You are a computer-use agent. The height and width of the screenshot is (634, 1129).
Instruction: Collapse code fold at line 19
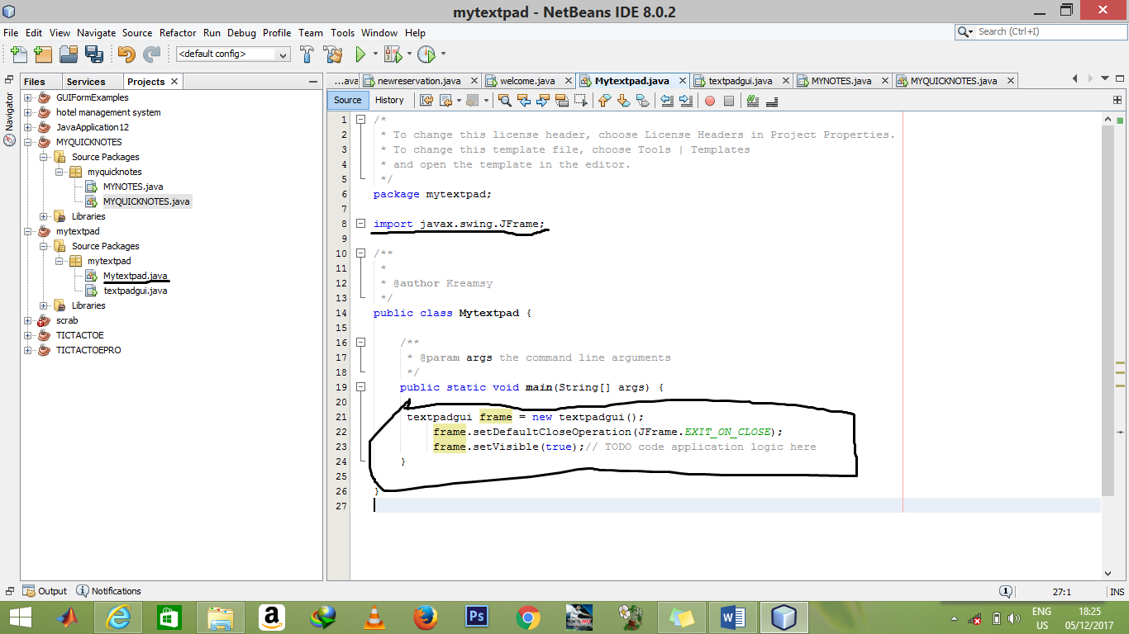(x=361, y=387)
